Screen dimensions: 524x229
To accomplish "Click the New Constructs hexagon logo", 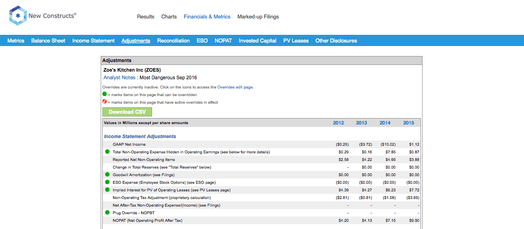I will tap(18, 16).
